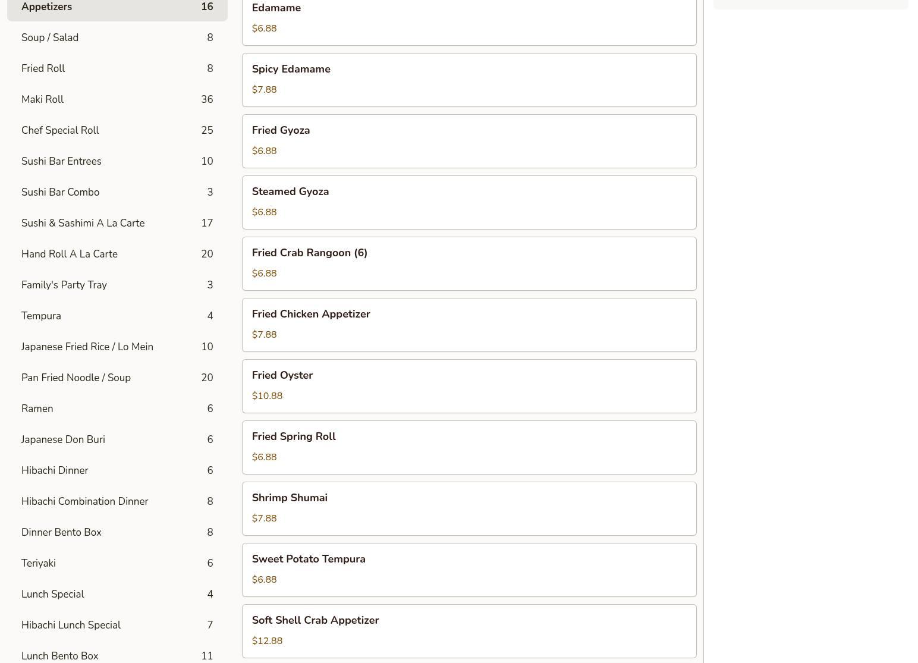Select the Hibachi Dinner category
The height and width of the screenshot is (663, 918).
point(117,470)
